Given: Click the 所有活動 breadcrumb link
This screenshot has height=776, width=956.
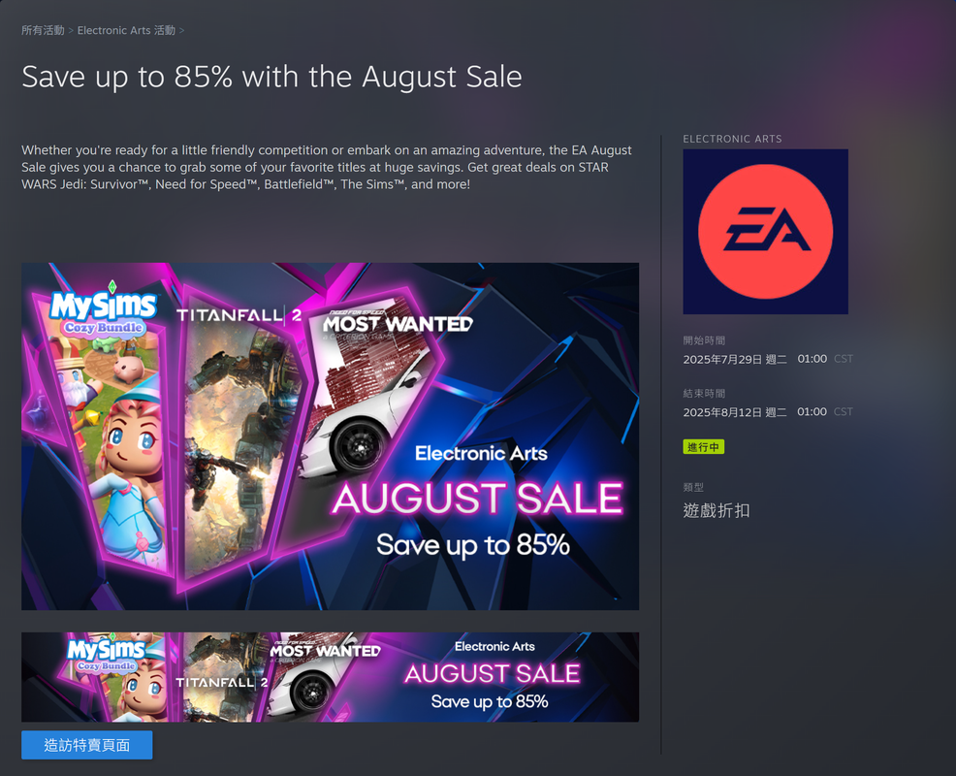Looking at the screenshot, I should coord(43,30).
